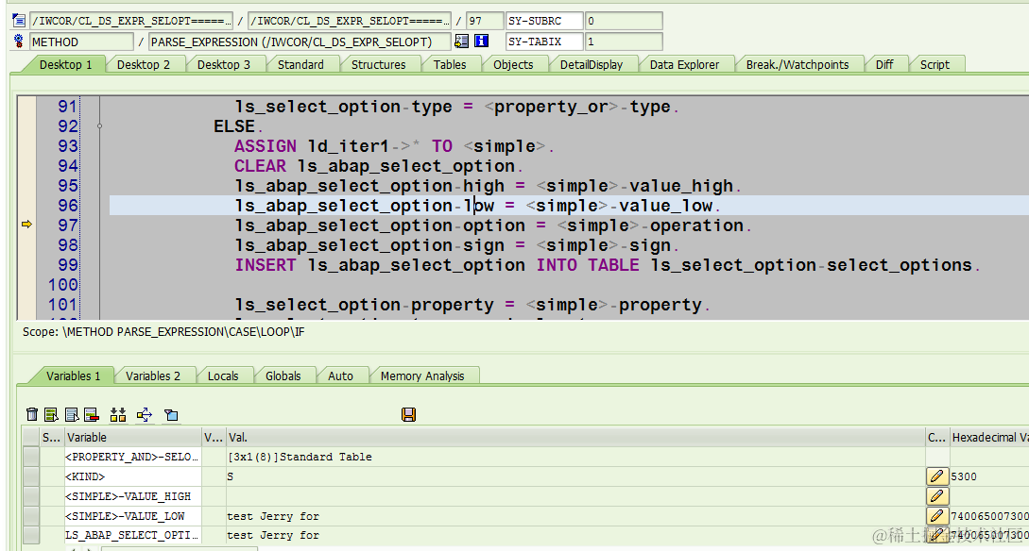Open the DetailDisplay tab
Image resolution: width=1029 pixels, height=551 pixels.
(x=592, y=64)
